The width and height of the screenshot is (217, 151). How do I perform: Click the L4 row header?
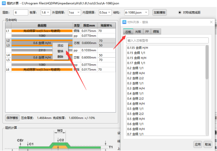tap(8, 55)
